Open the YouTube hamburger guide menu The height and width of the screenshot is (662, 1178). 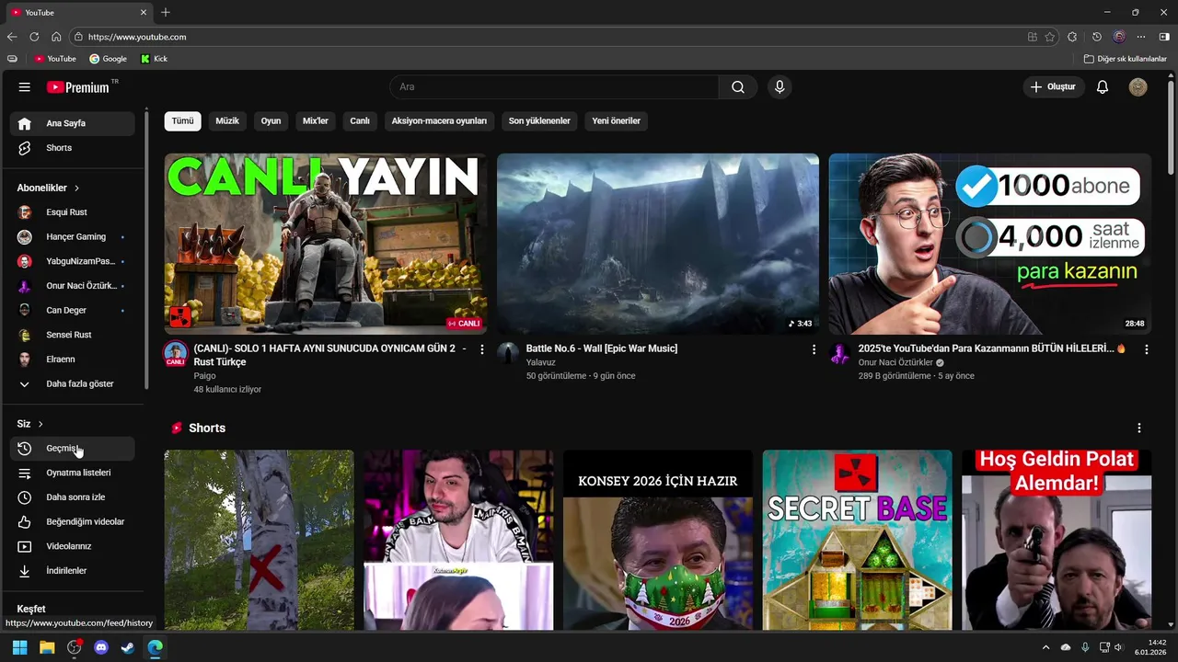point(25,87)
